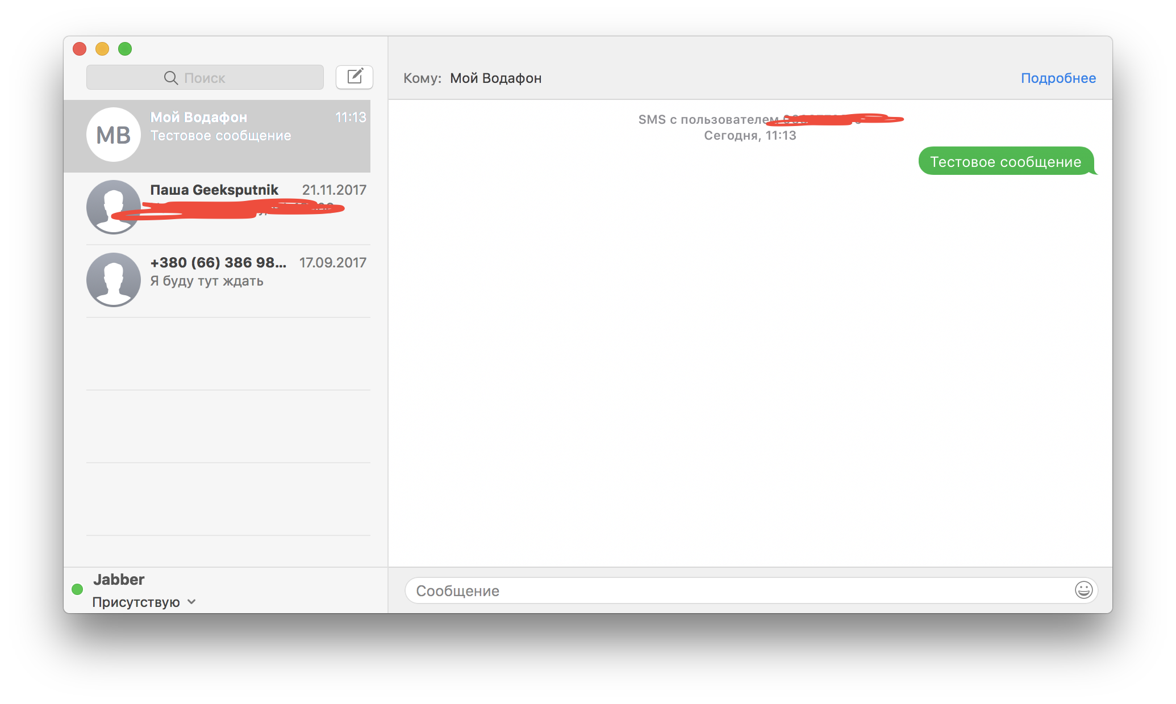Focus the Сообщение message input field
This screenshot has height=704, width=1176.
(751, 590)
